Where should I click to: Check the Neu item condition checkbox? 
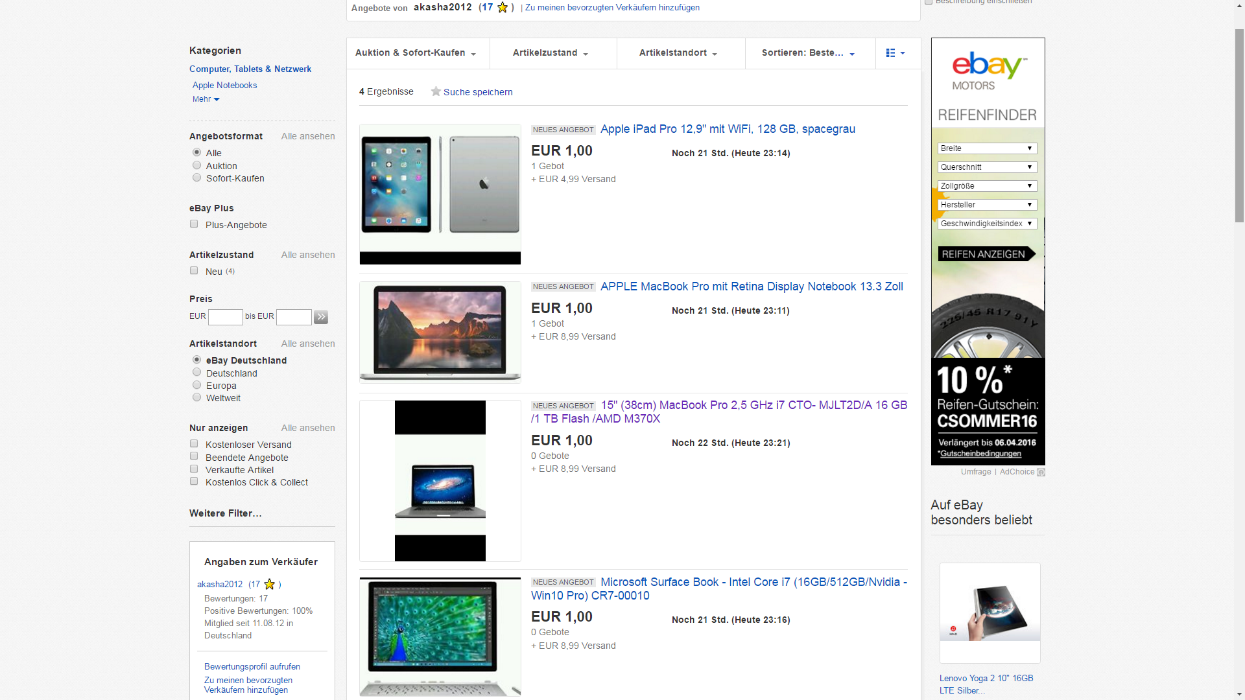194,271
